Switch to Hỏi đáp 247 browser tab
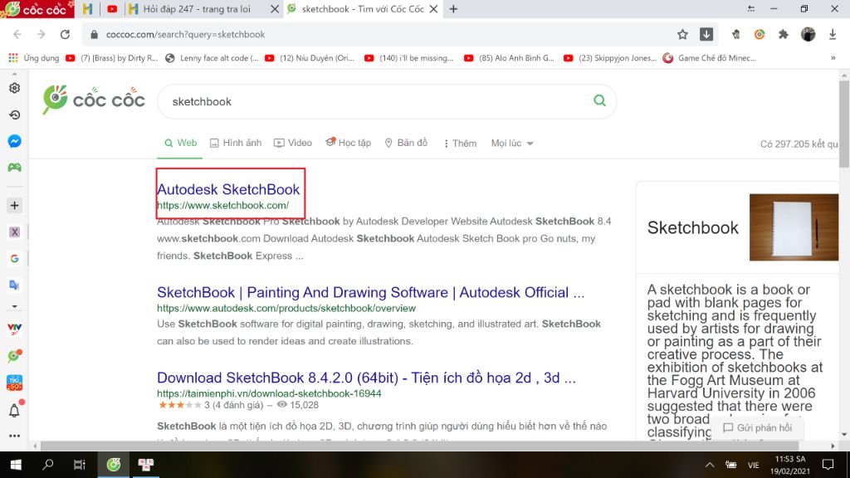The image size is (850, 478). point(204,8)
